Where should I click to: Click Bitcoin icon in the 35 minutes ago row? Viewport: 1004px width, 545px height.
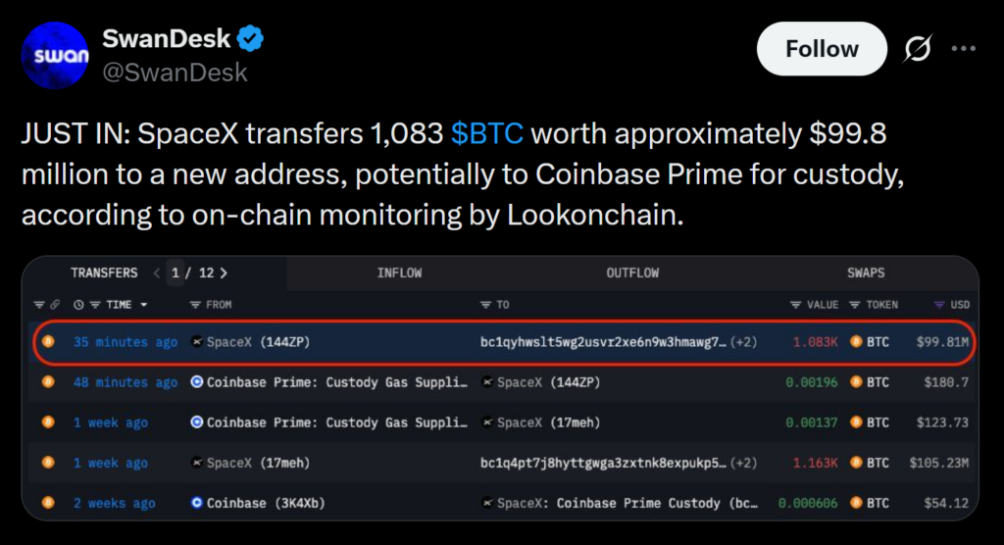(x=47, y=342)
